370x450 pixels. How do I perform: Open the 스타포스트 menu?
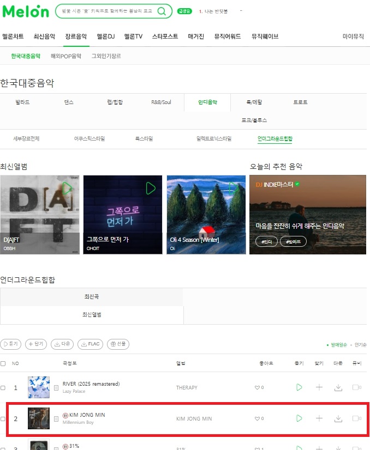tap(165, 37)
